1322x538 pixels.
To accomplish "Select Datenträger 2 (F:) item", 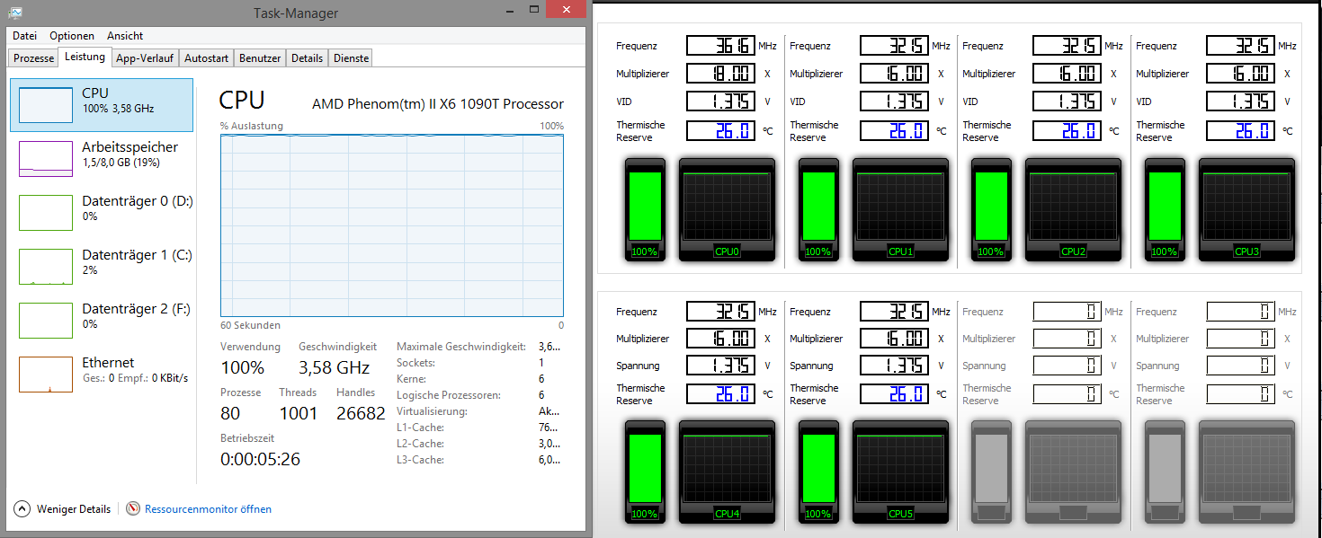I will [102, 321].
